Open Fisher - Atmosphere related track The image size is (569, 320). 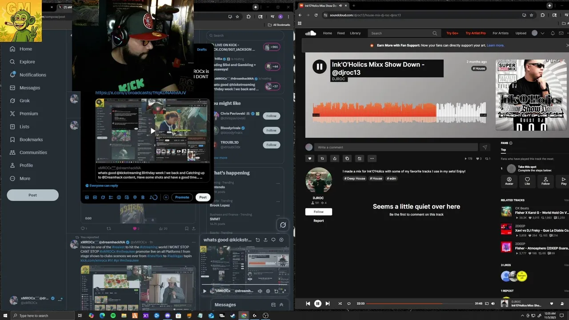tap(535, 248)
